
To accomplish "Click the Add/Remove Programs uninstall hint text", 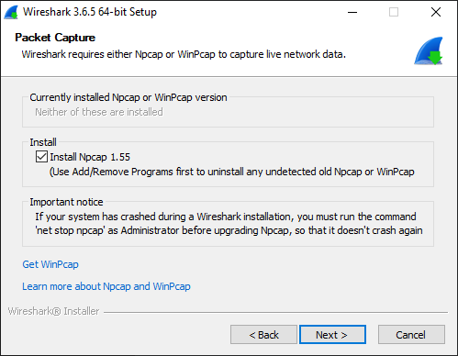I will coord(232,172).
